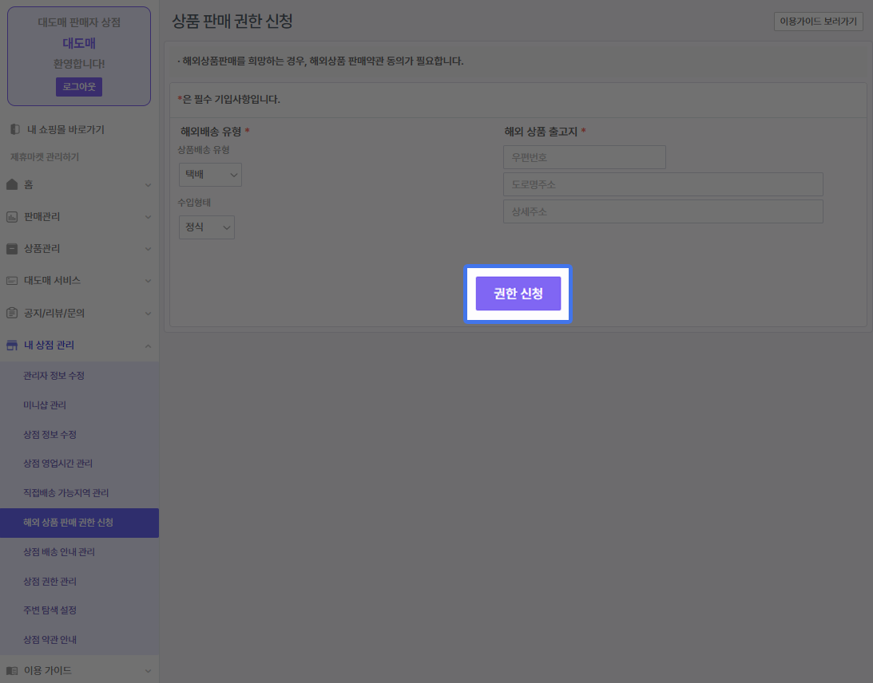This screenshot has height=683, width=873.
Task: Open the 수입형태 정식 dropdown
Action: point(206,227)
